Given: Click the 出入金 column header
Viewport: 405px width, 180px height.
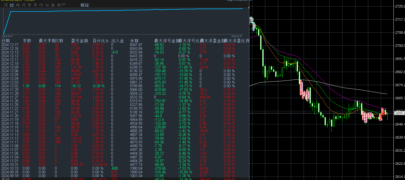Looking at the screenshot, I should [117, 41].
